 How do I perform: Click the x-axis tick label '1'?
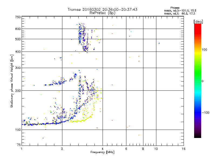tap(22, 149)
